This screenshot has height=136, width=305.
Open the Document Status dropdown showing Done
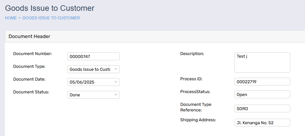point(94,95)
